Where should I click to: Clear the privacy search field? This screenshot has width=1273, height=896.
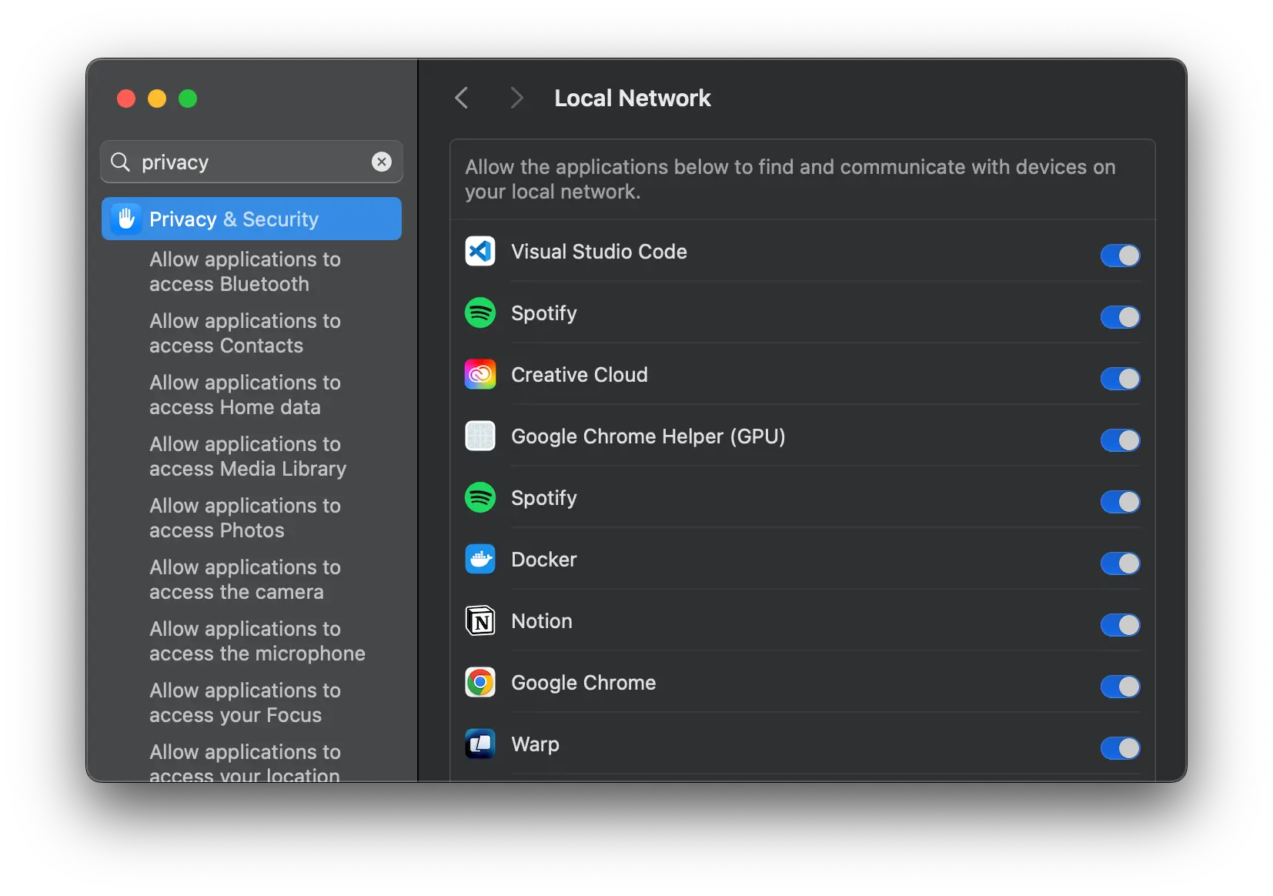point(382,162)
